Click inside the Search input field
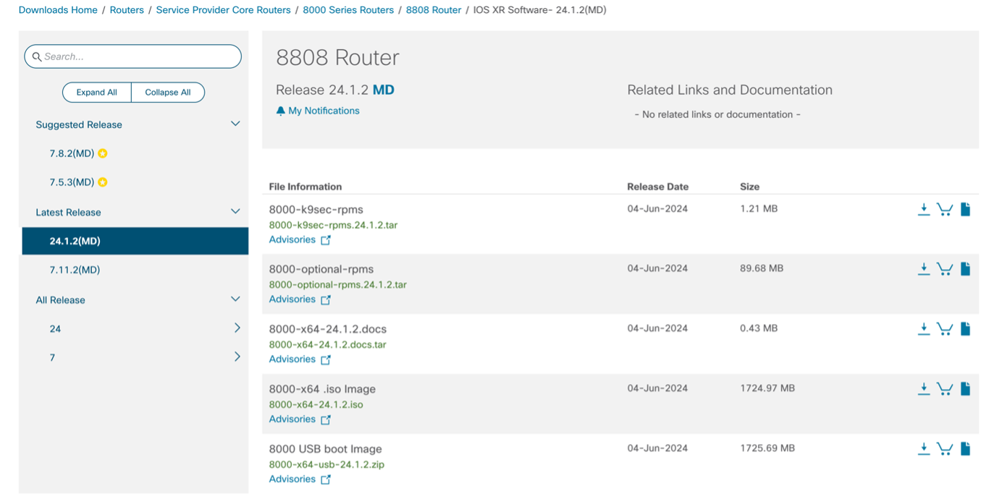 click(x=130, y=56)
